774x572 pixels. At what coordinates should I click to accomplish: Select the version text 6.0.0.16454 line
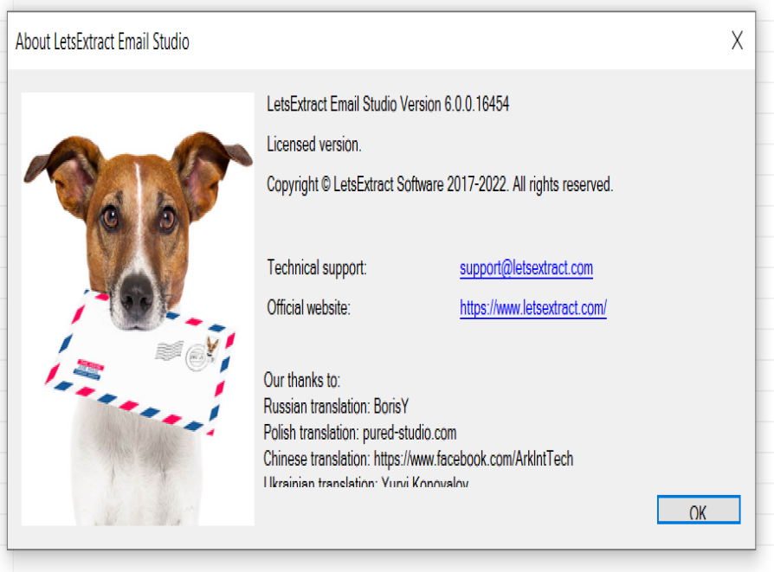point(388,104)
